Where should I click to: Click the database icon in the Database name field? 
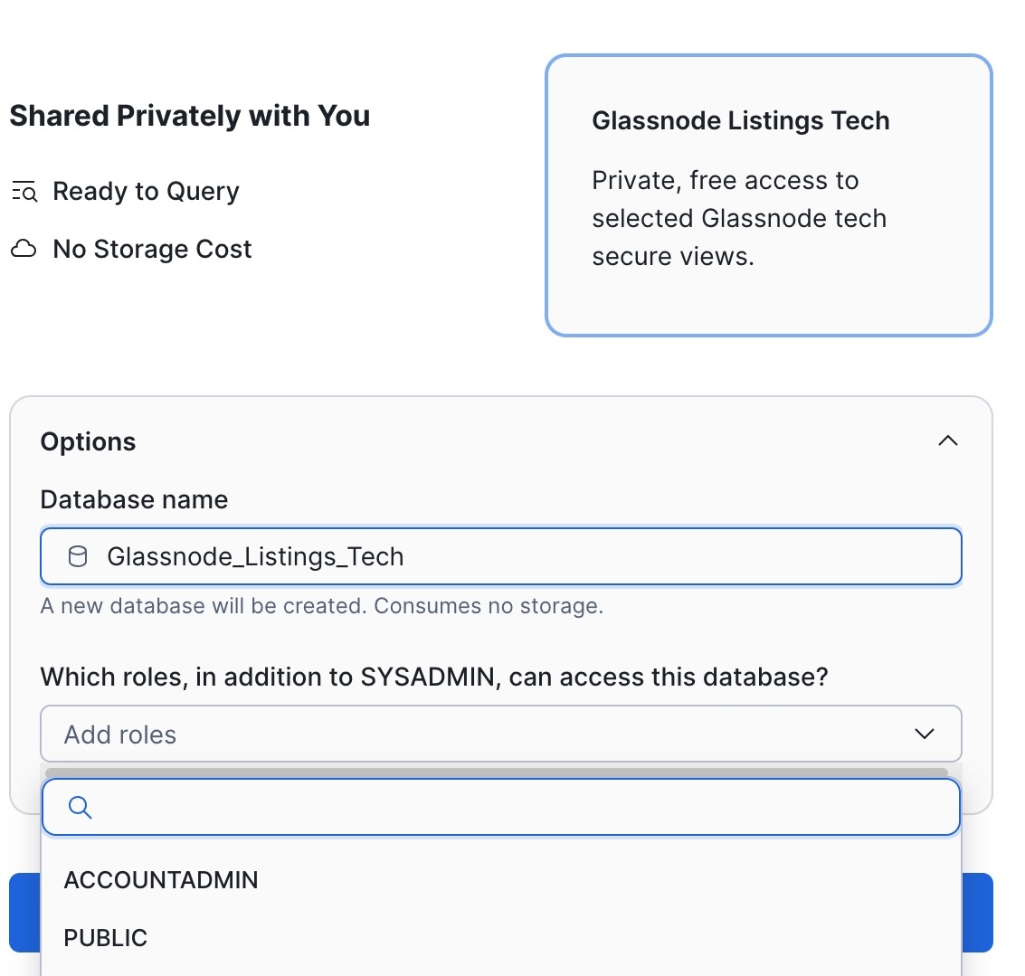[77, 556]
